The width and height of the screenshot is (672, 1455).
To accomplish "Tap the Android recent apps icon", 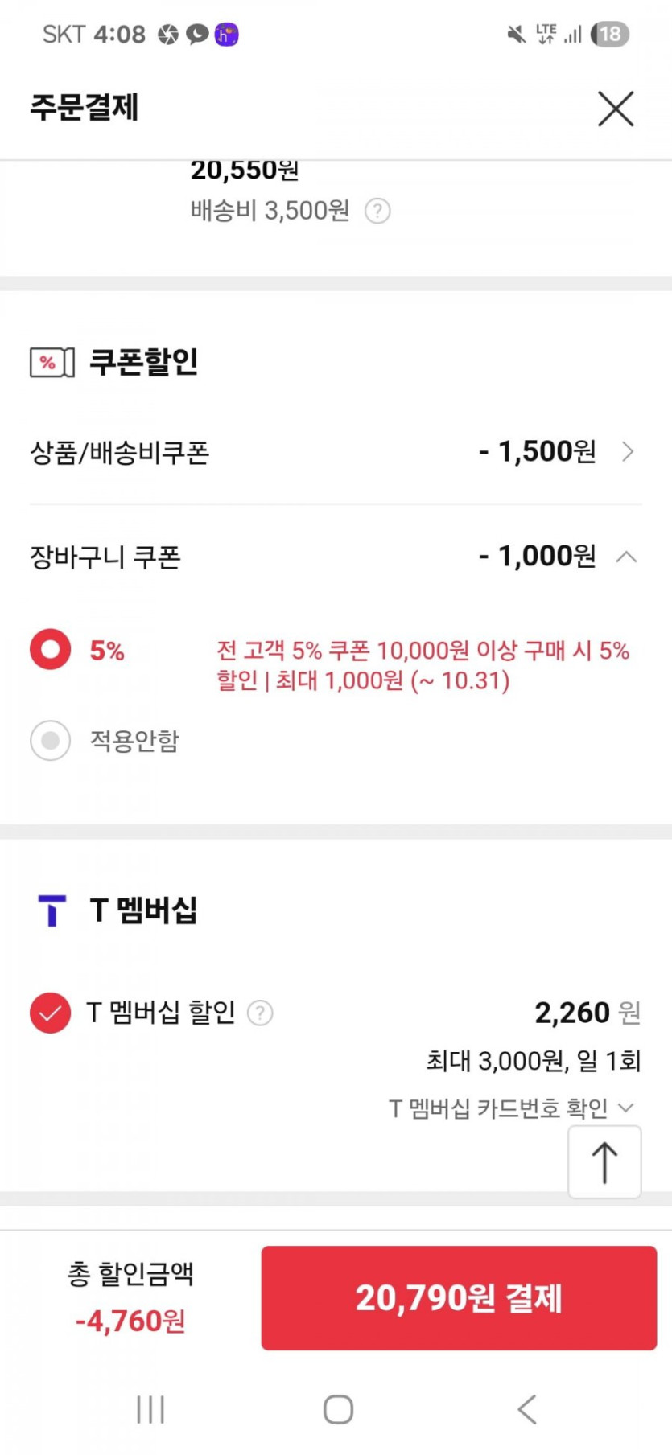I will (x=150, y=1409).
